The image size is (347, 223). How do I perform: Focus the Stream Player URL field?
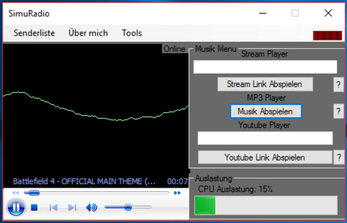click(265, 67)
